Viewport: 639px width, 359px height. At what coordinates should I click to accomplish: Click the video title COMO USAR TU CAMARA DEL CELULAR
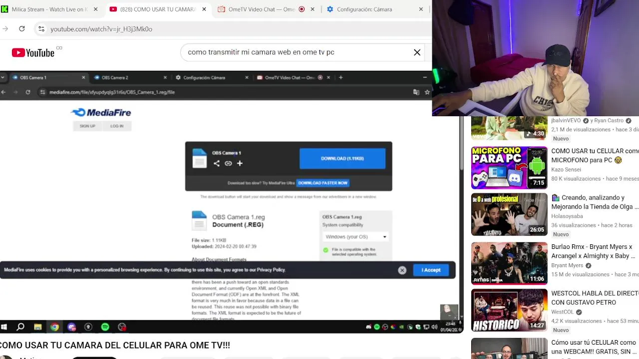115,345
